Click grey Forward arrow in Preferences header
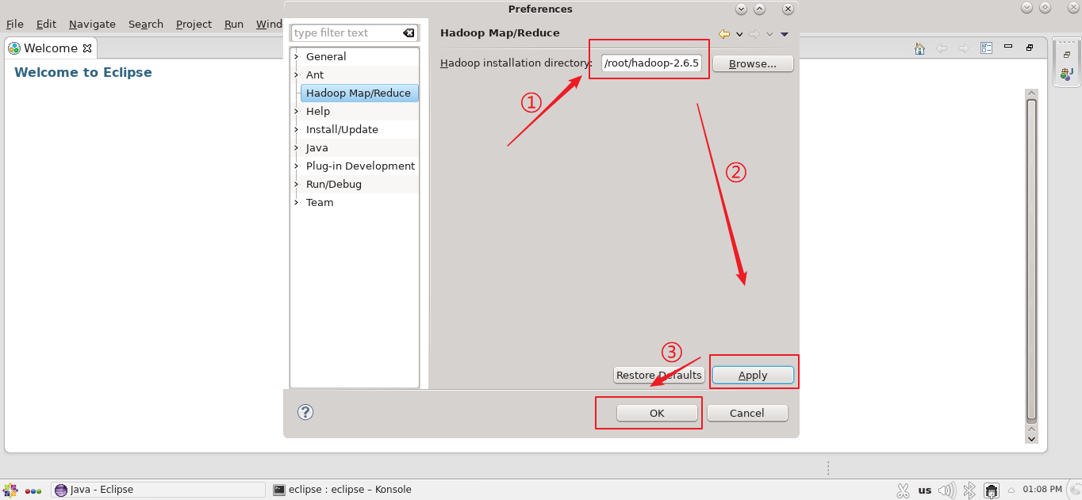This screenshot has width=1082, height=500. (x=754, y=34)
